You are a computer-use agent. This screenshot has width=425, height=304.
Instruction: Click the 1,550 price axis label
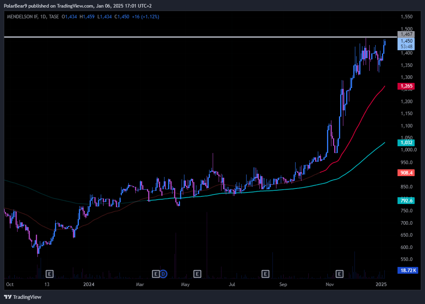click(407, 17)
